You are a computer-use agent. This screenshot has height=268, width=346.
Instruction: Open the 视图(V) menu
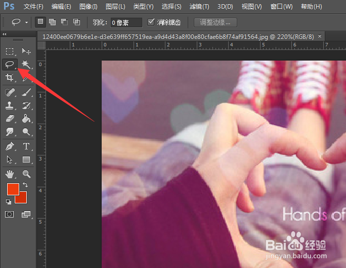coord(251,7)
